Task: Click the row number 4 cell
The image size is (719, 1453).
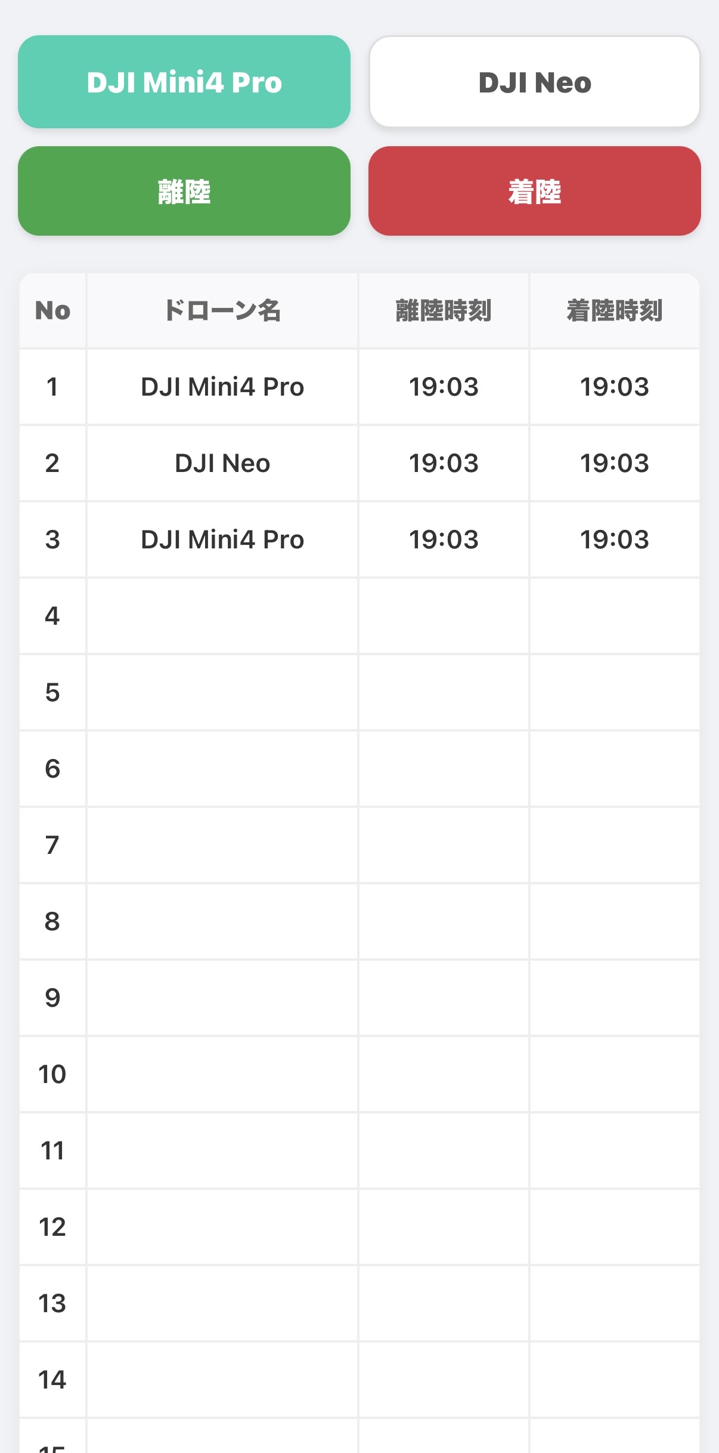Action: click(52, 616)
